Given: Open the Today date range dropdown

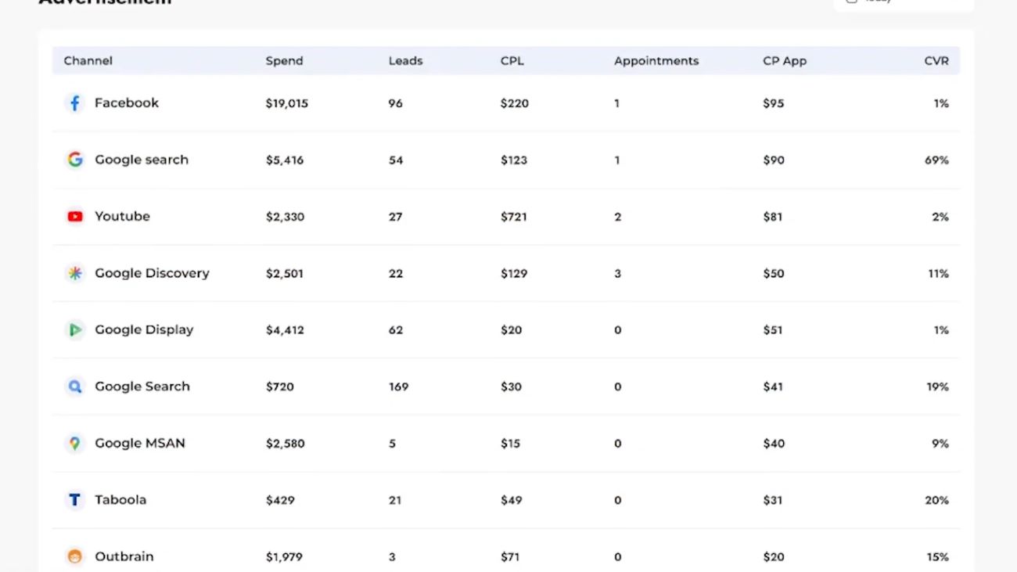Looking at the screenshot, I should pyautogui.click(x=903, y=2).
